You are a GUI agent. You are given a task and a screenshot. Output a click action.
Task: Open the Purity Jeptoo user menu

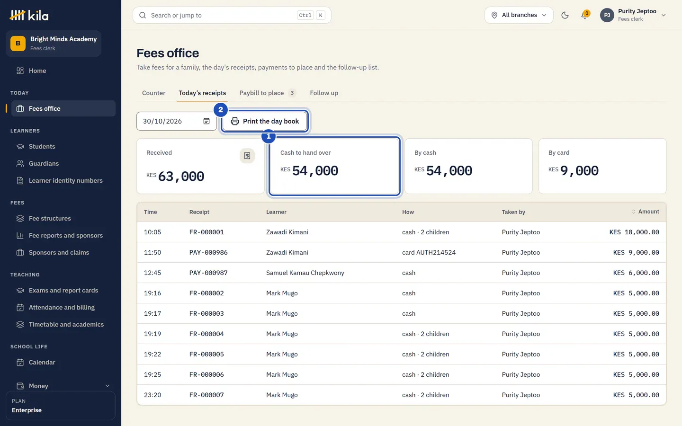(633, 15)
